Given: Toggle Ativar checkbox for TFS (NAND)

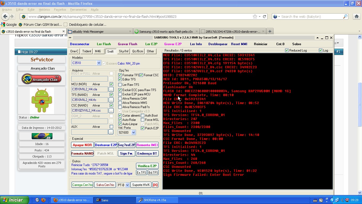Looking at the screenshot, I should point(111,95).
